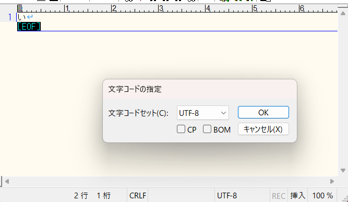Screen dimensions: 348x202
Task: Click the 文字コードの指定 dialog title bar
Action: pyautogui.click(x=199, y=89)
